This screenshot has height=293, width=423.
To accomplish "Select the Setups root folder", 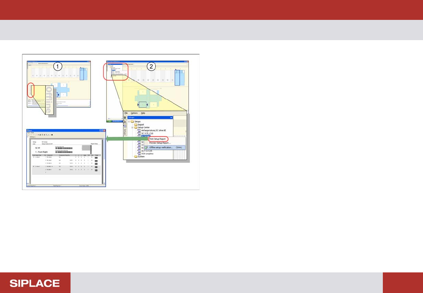I will tap(138, 121).
